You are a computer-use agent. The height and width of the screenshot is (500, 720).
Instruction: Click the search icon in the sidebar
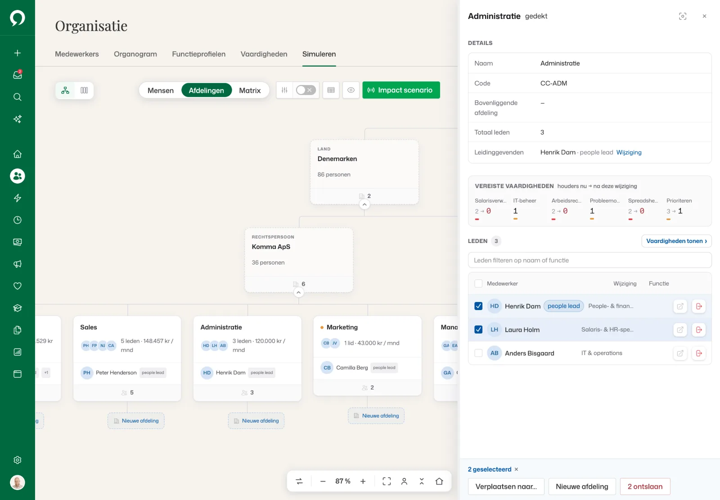pyautogui.click(x=17, y=97)
